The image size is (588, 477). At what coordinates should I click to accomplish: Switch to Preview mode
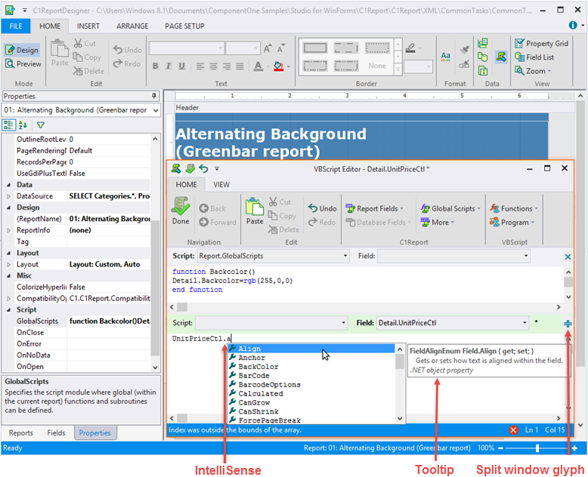pos(23,63)
